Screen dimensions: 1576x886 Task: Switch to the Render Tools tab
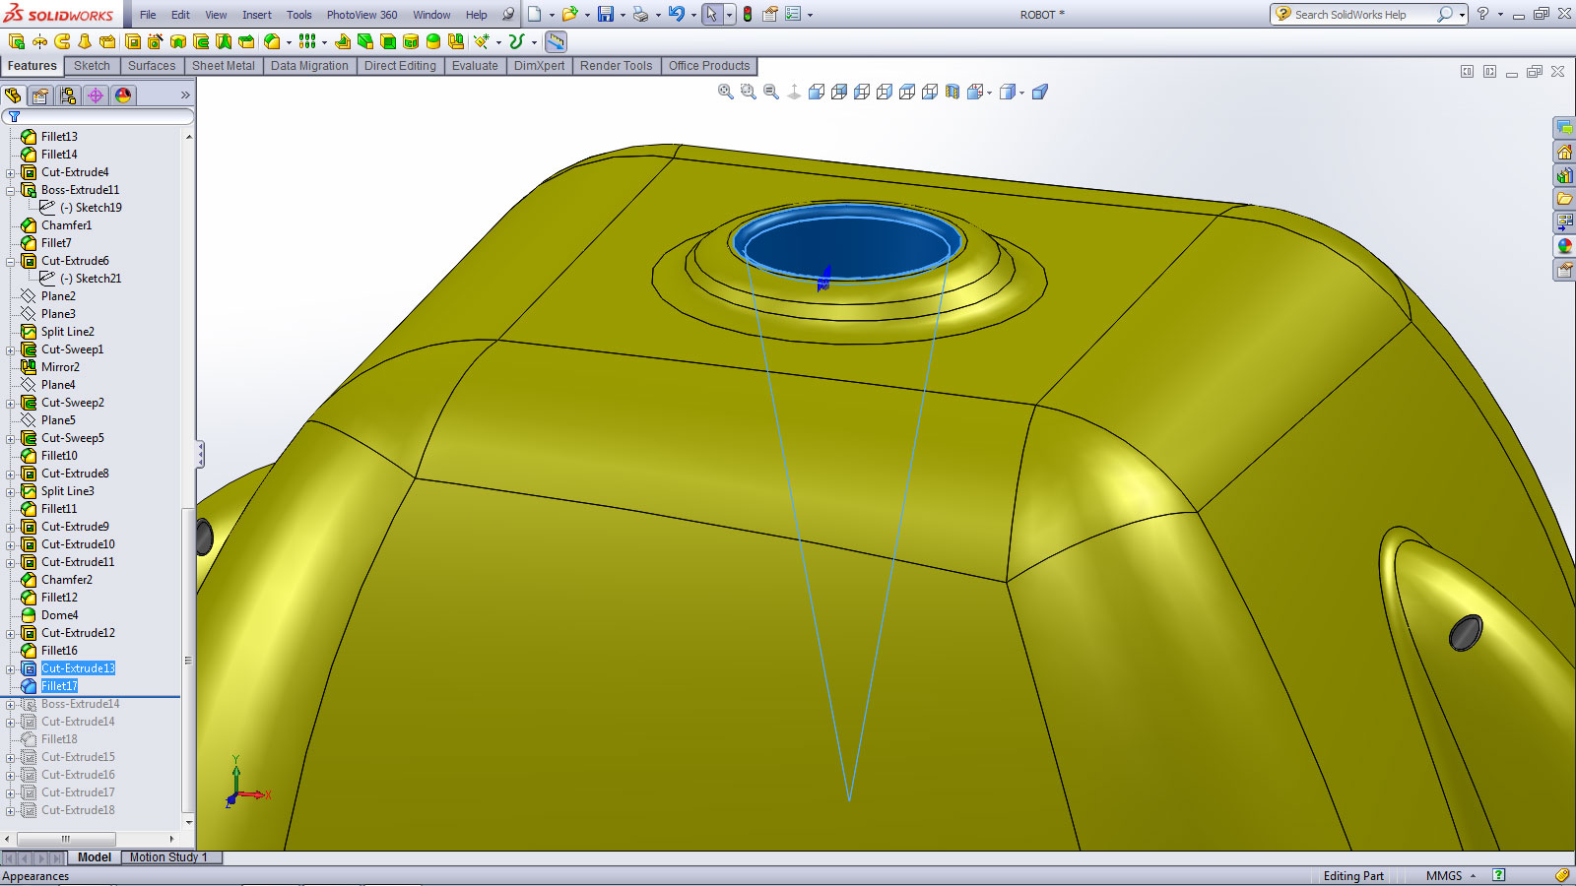point(616,66)
